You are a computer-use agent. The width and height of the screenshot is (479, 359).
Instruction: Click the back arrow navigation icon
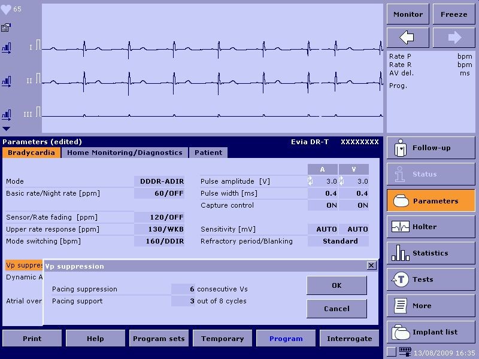pyautogui.click(x=407, y=38)
